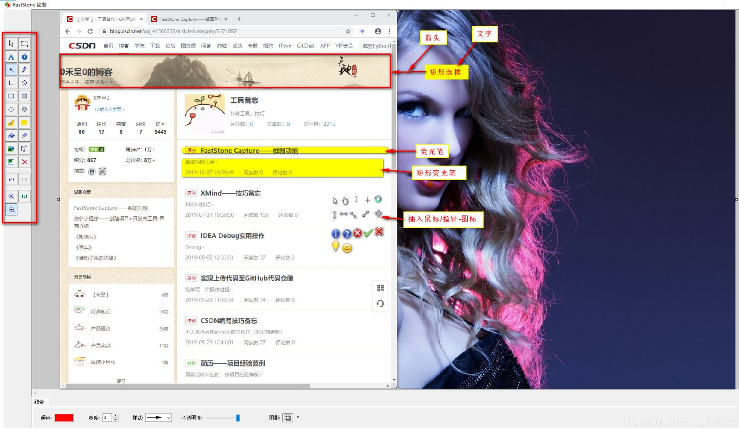Screen dimensions: 739x430
Task: Select the highlighter pen tool
Action: point(11,122)
